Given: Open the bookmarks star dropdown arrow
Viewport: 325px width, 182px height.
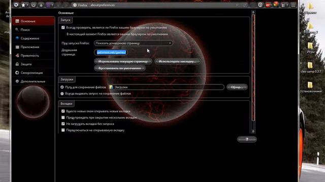Looking at the screenshot, I should tap(27, 5).
